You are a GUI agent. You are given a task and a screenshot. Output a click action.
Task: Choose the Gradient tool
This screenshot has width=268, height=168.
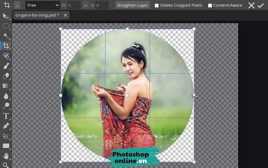click(6, 86)
